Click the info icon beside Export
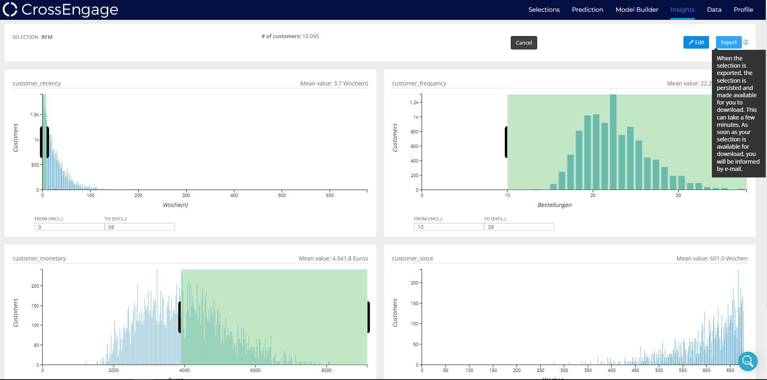Image resolution: width=767 pixels, height=380 pixels. coord(746,43)
